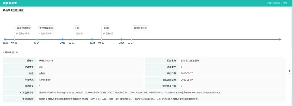
Task: Select the 02-01 timeline marker
Action: (x=72, y=39)
